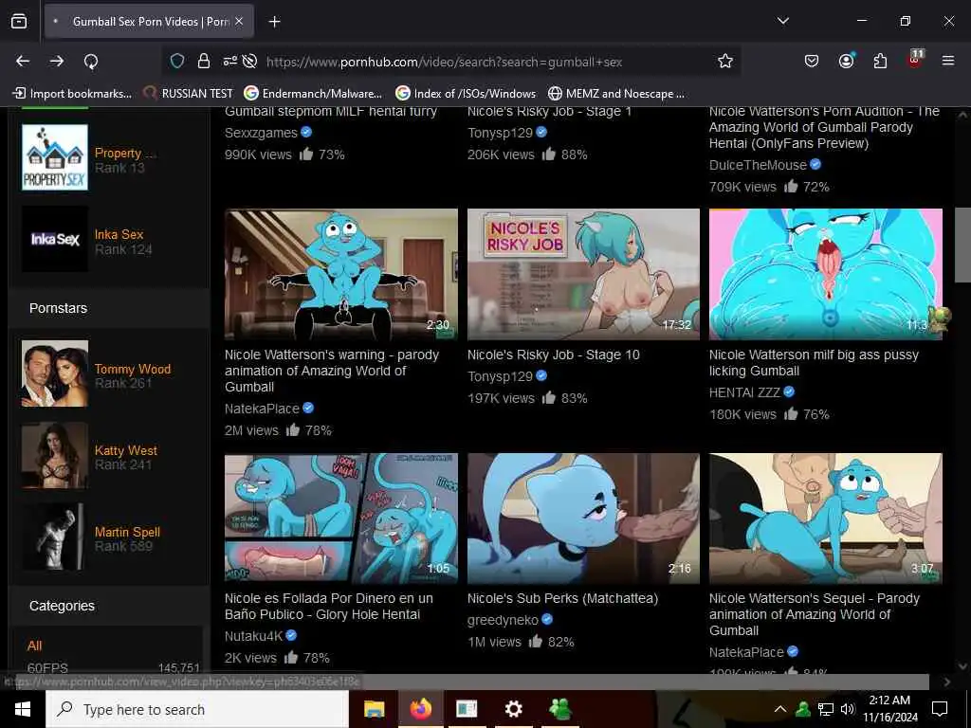Screen dimensions: 971x728
Task: Reload the current page
Action: [x=91, y=62]
